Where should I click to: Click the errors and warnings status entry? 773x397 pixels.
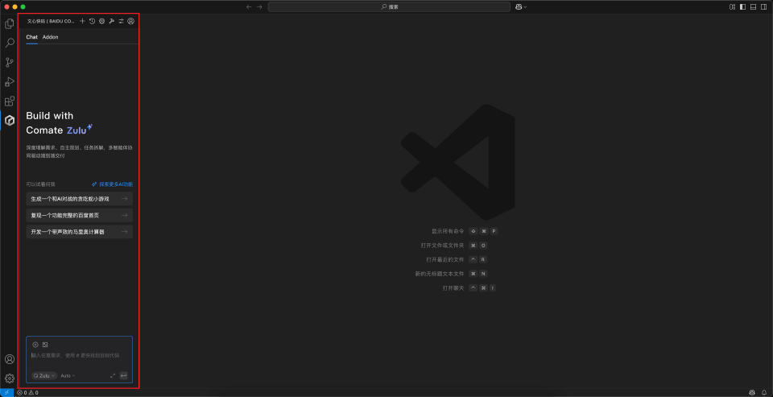(x=27, y=392)
